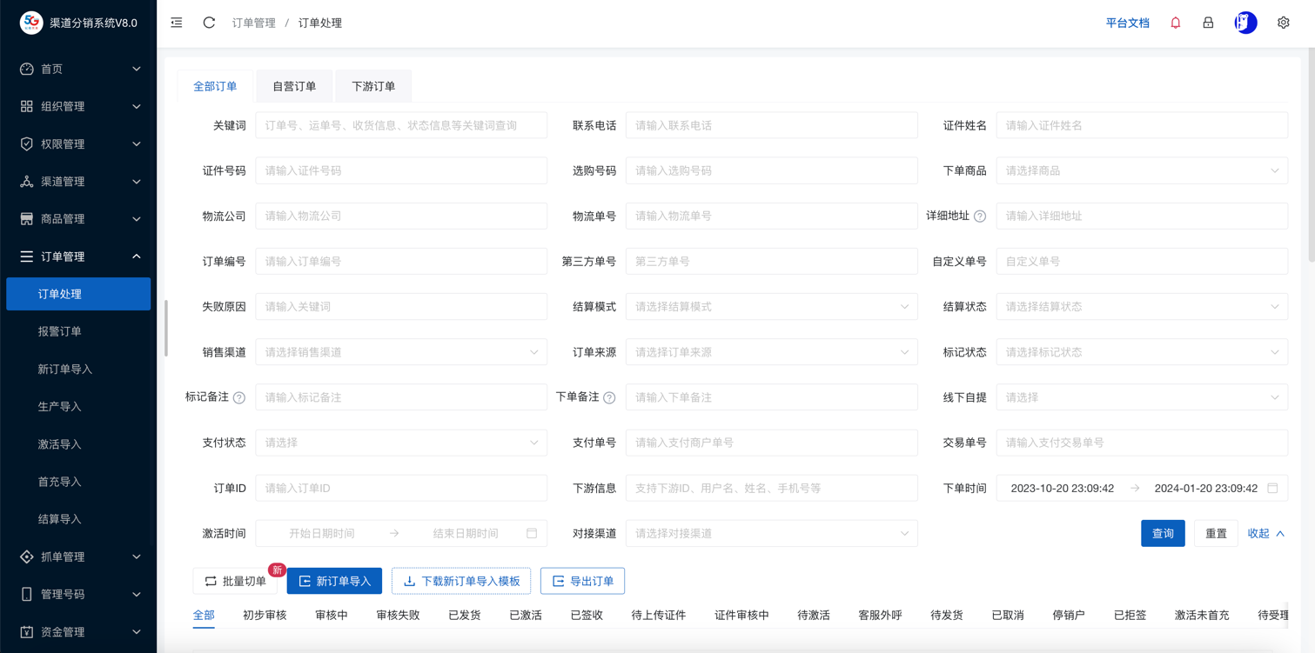The height and width of the screenshot is (653, 1315).
Task: Click the lock screen icon
Action: [1208, 23]
